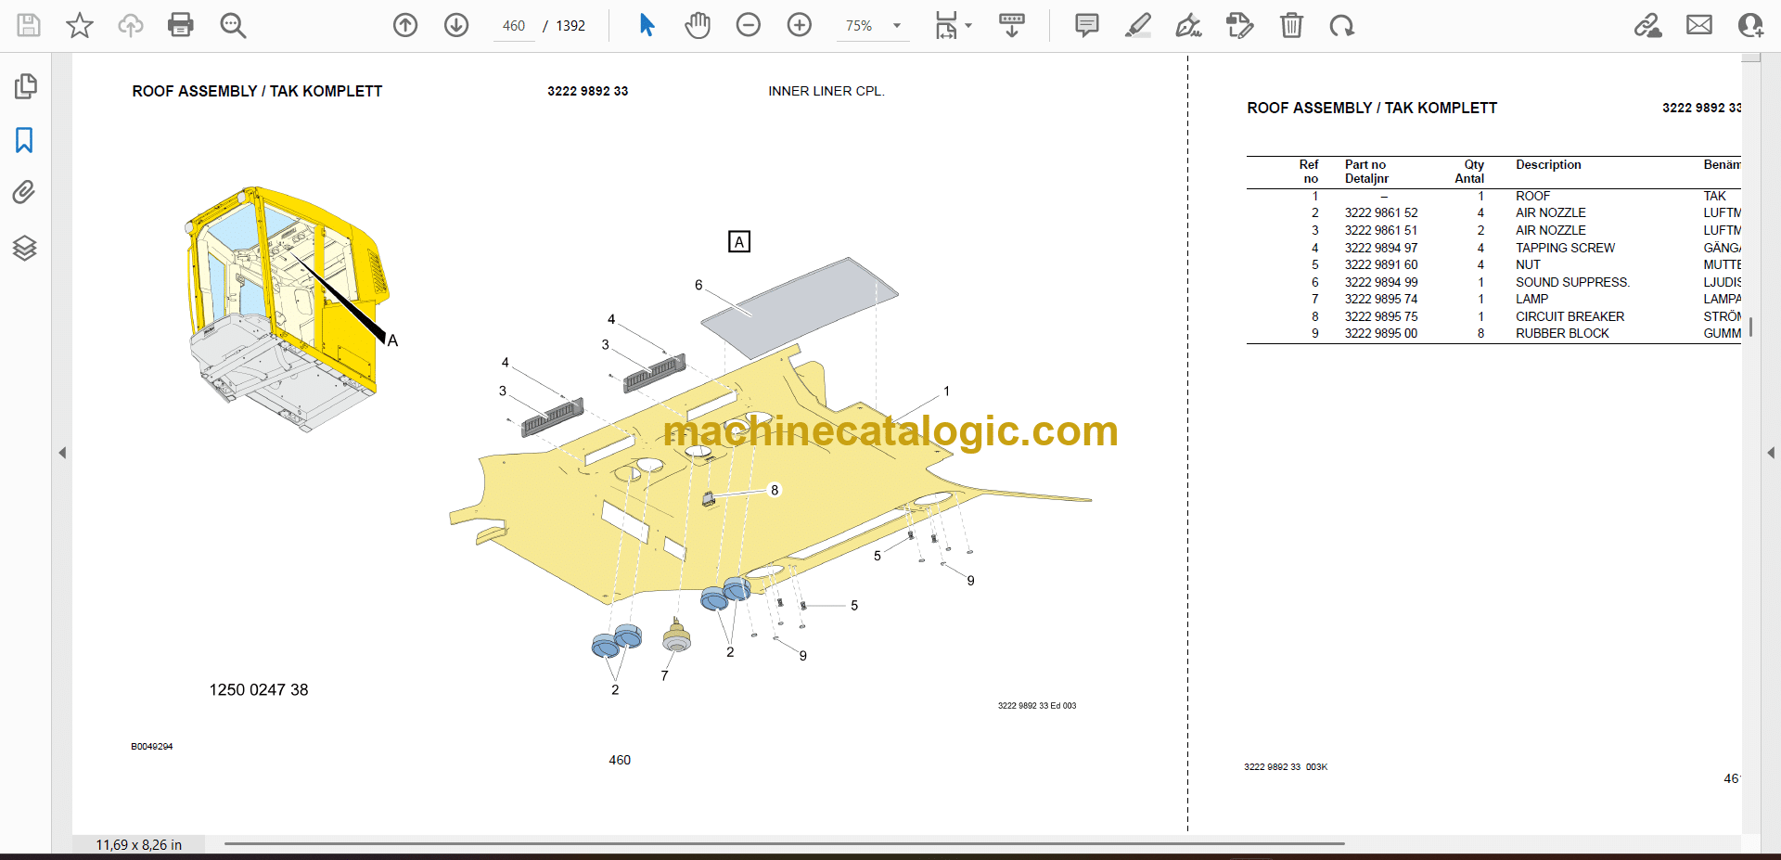Click the current page number field

(514, 26)
